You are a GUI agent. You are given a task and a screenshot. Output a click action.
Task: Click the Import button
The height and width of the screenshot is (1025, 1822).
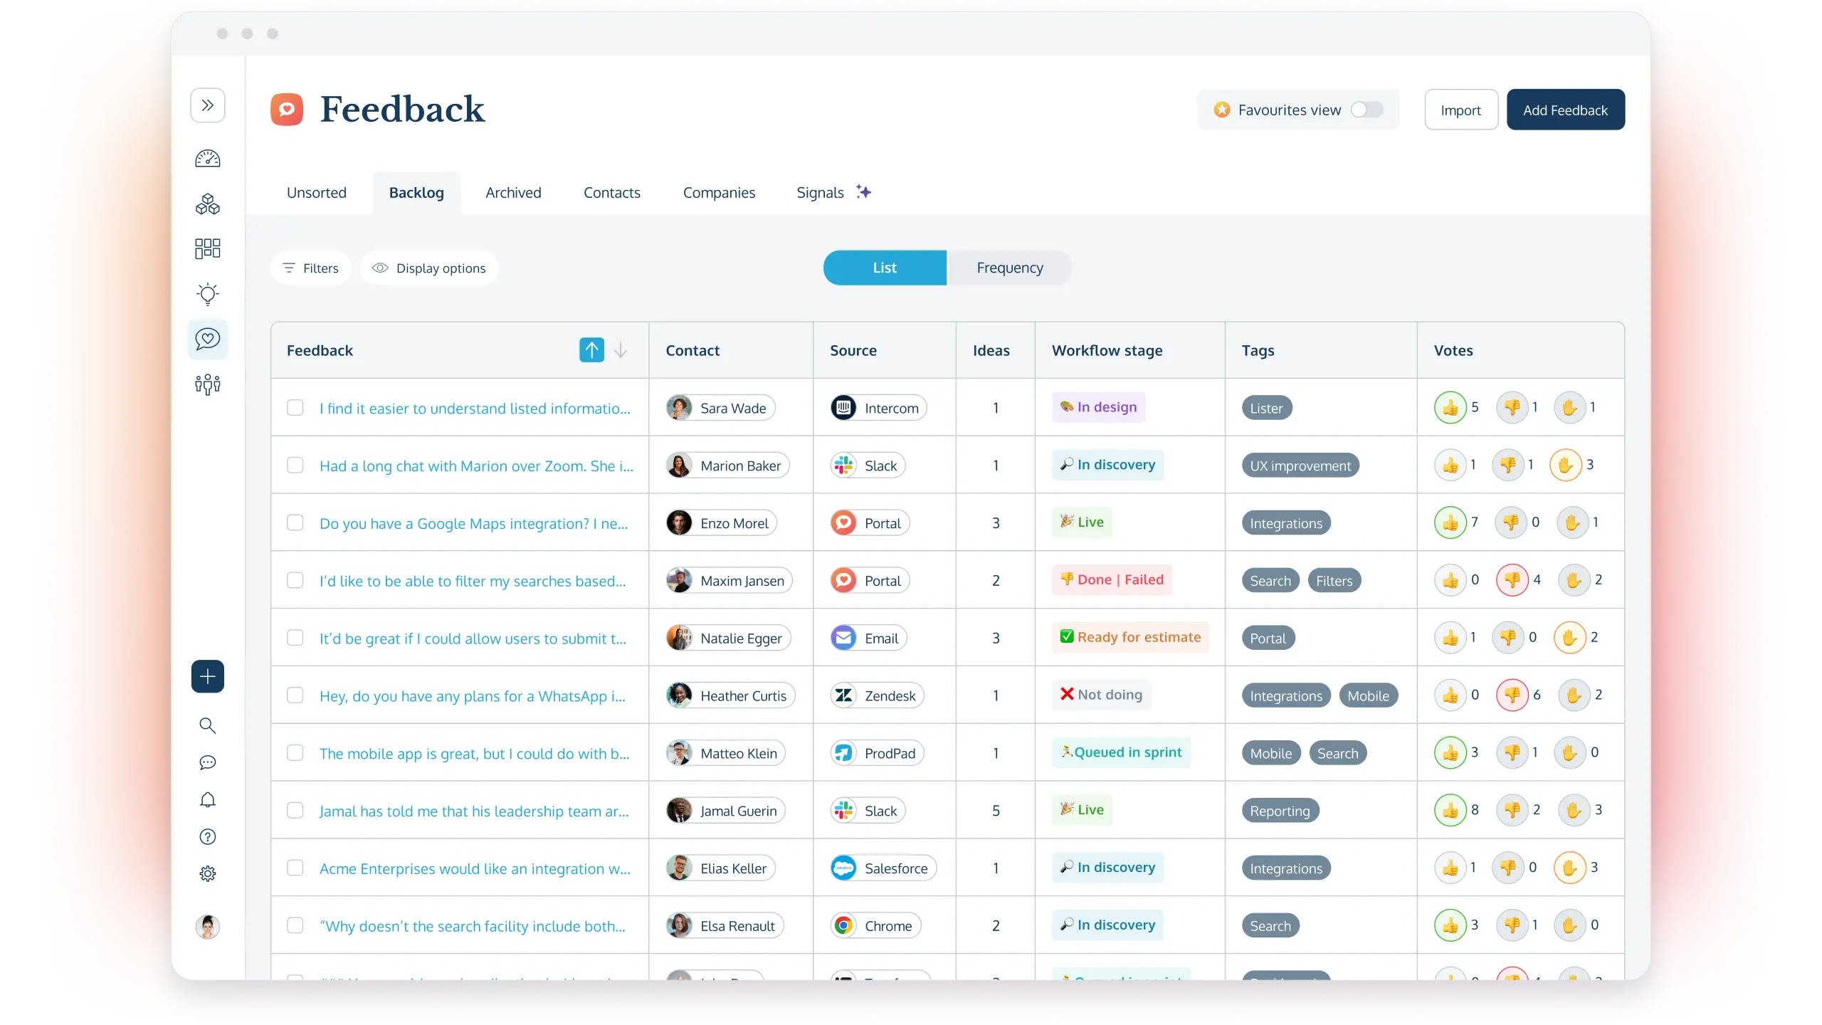click(1460, 110)
